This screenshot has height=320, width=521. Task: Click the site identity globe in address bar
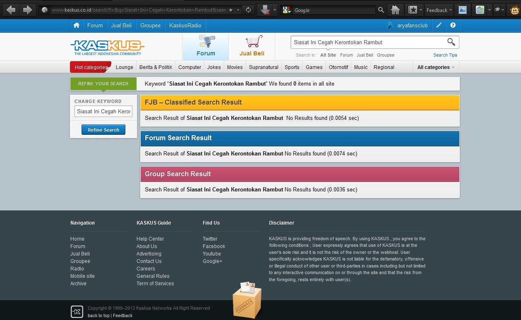coord(45,10)
